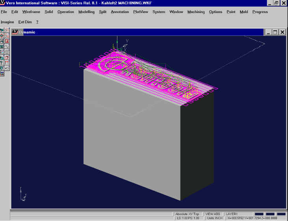Open the Options menu
Screen dimensions: 288x221
point(216,12)
